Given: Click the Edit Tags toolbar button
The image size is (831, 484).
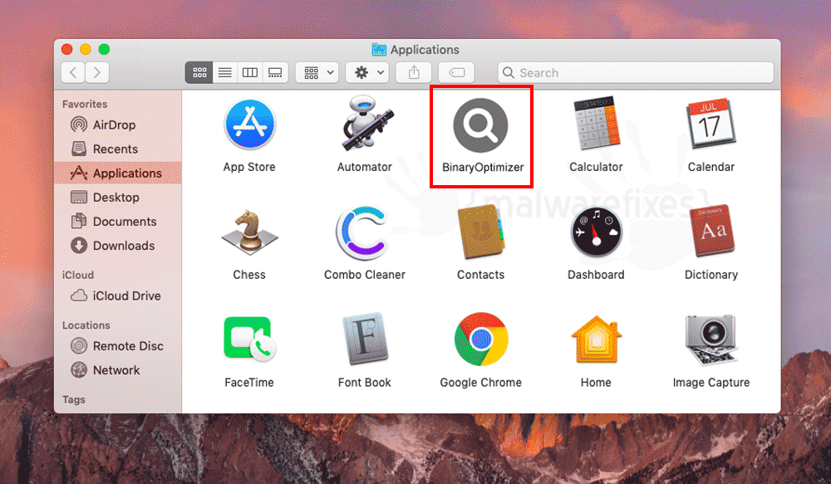Looking at the screenshot, I should pos(456,72).
